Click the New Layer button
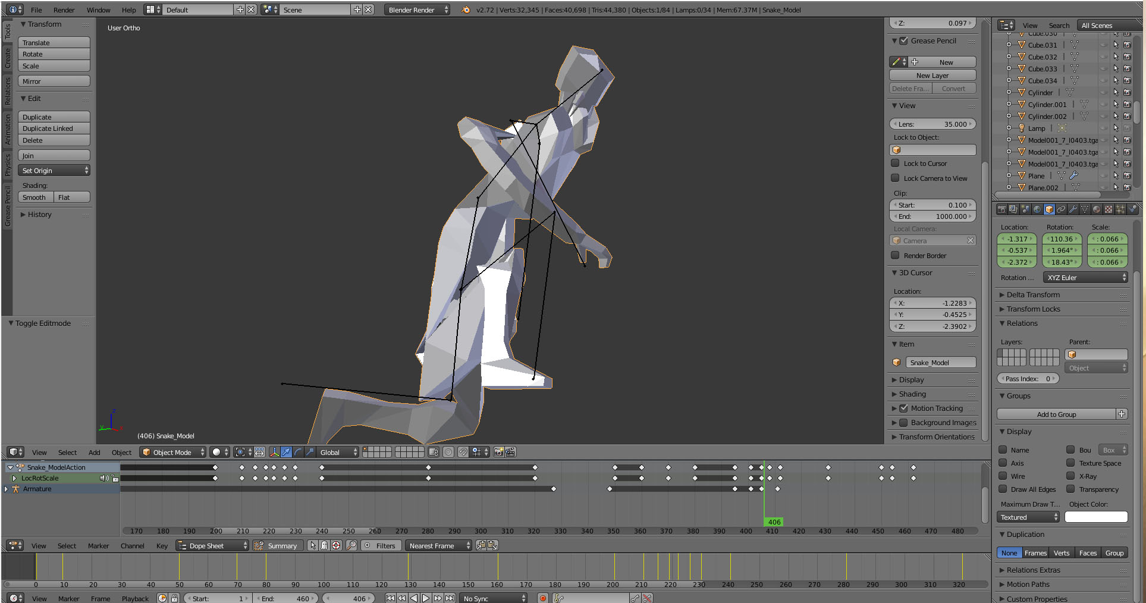 pyautogui.click(x=933, y=75)
